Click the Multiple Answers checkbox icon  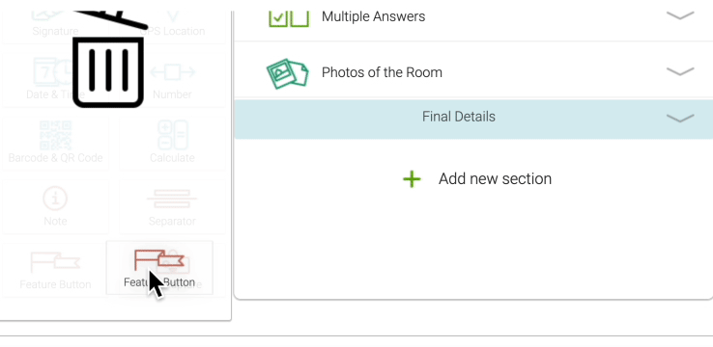click(289, 18)
